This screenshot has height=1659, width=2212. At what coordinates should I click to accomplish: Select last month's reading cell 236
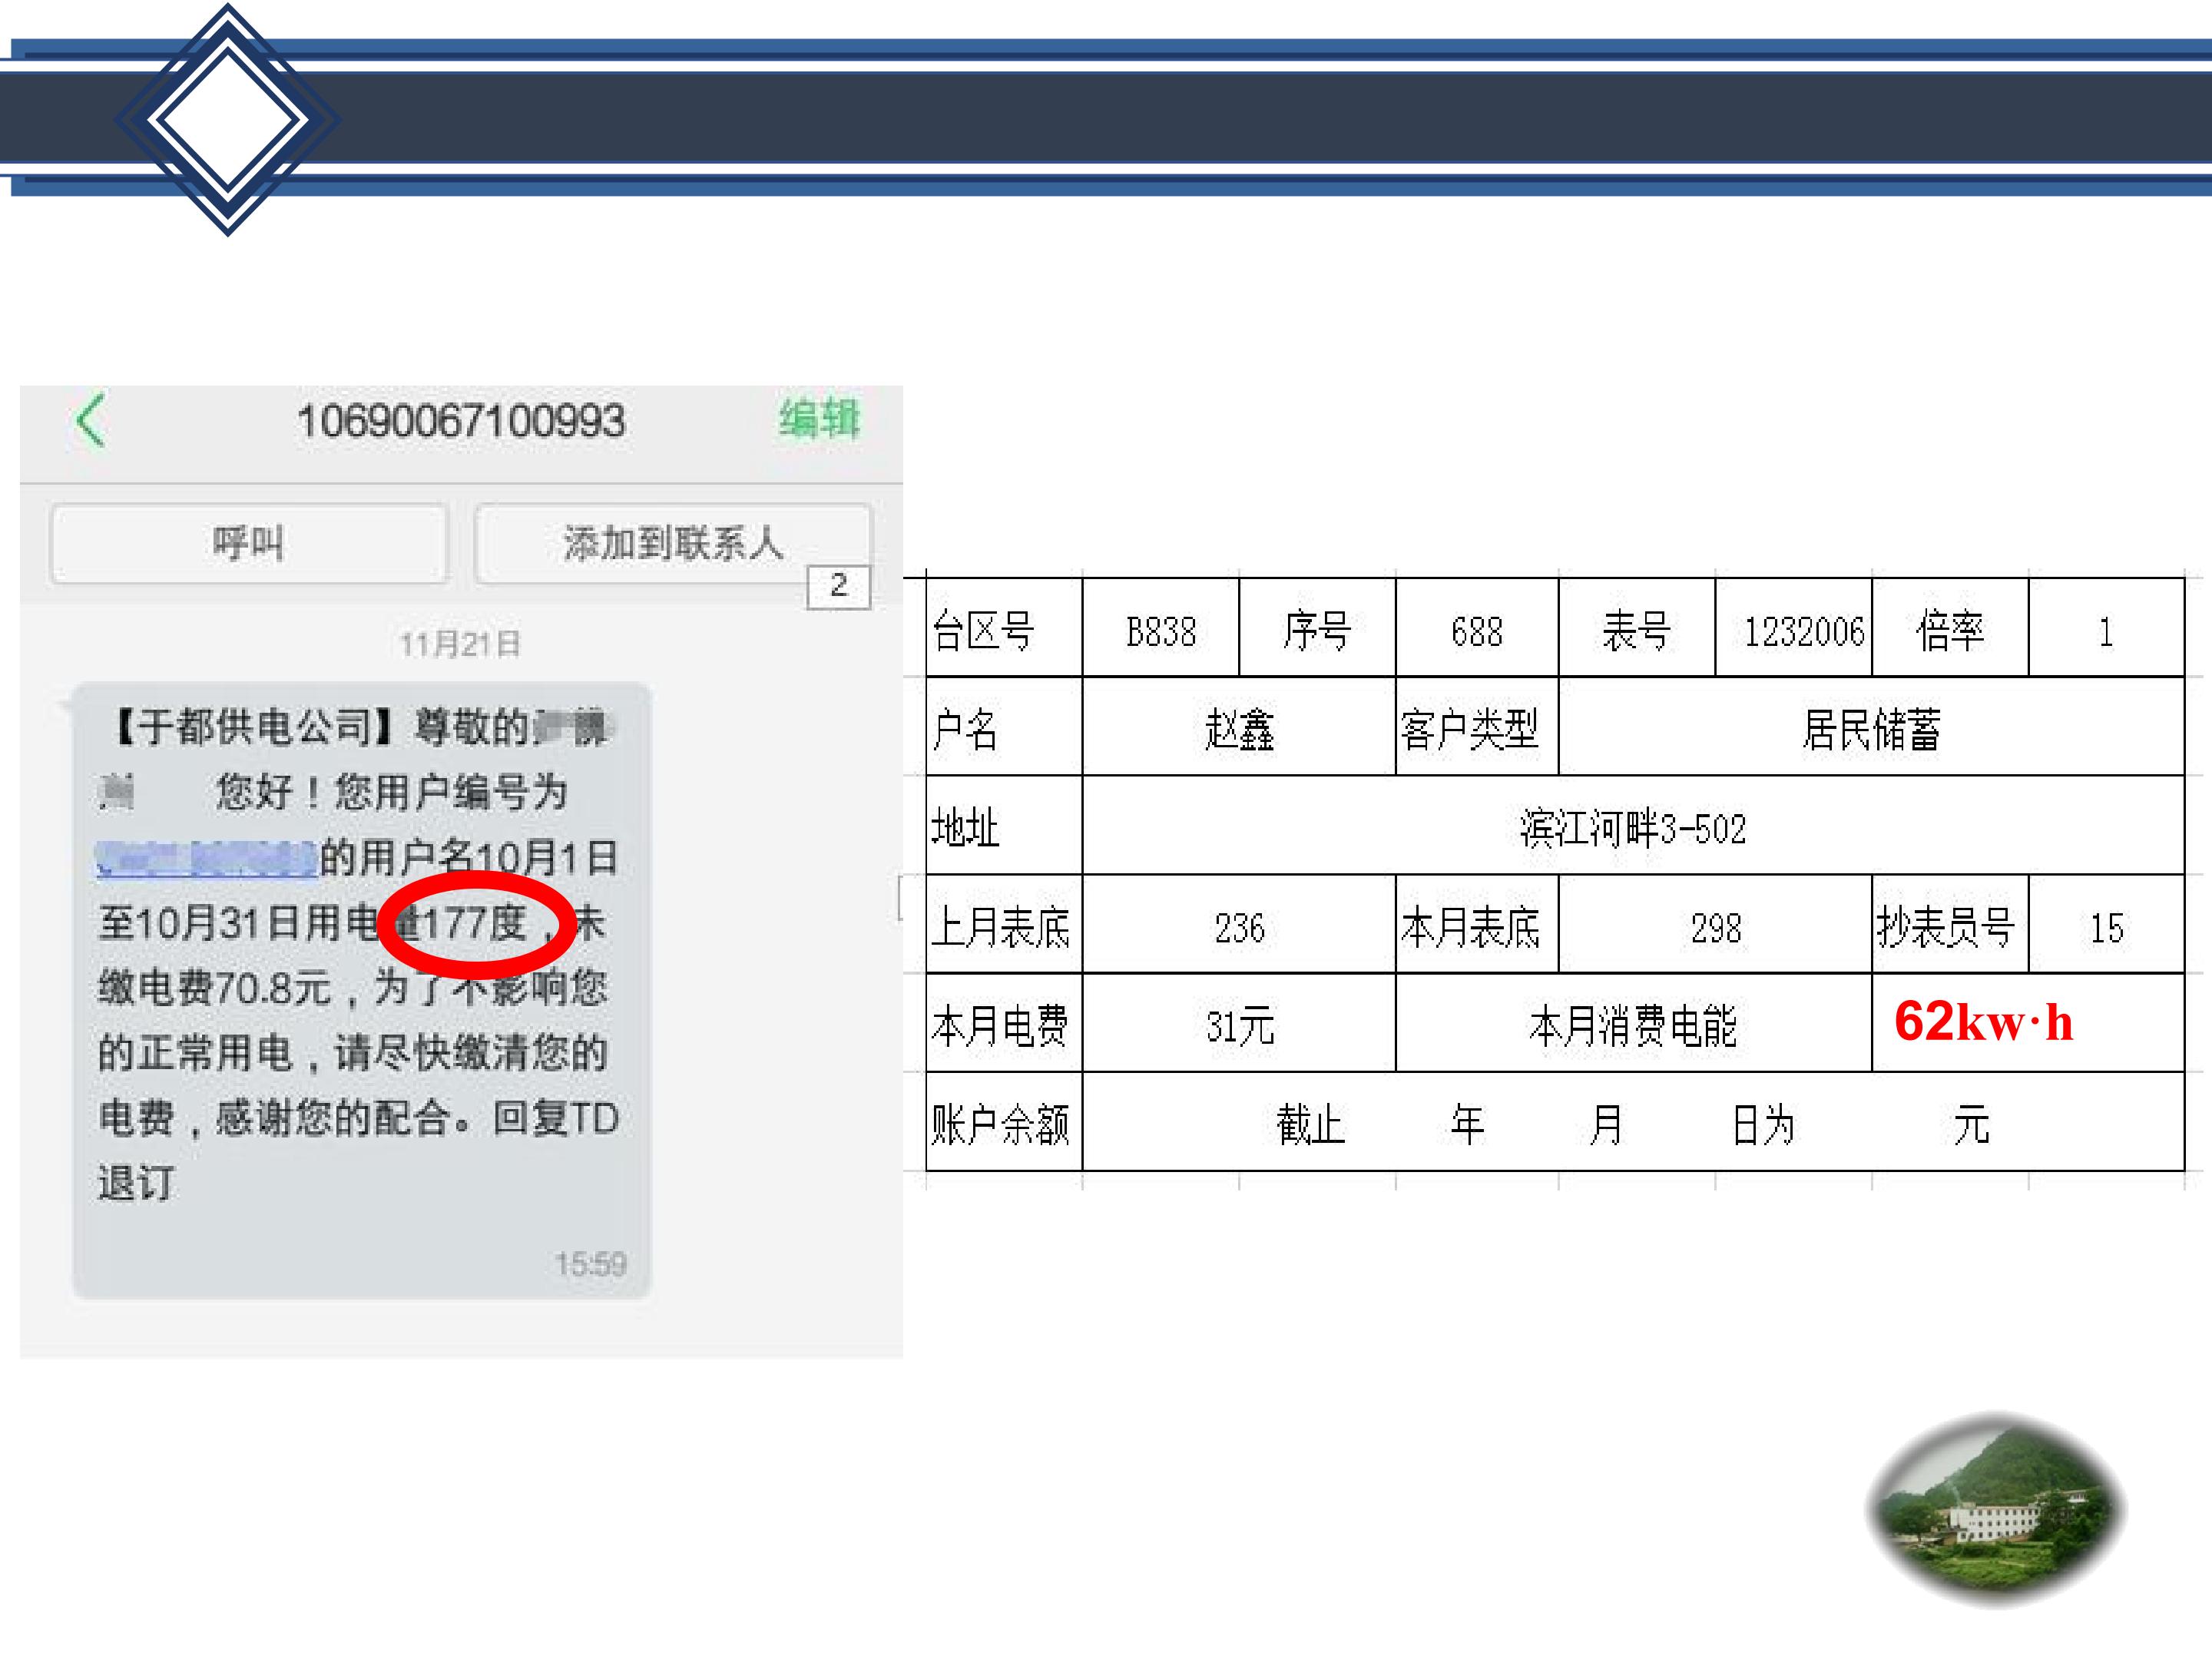click(x=1239, y=925)
